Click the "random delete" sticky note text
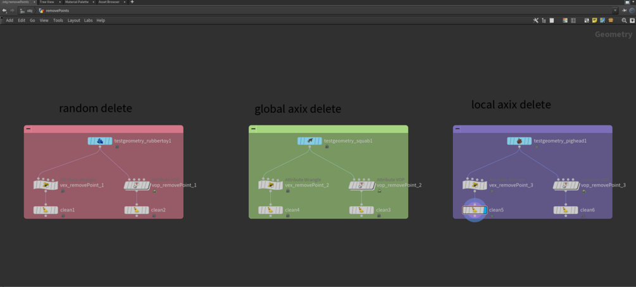This screenshot has height=287, width=636. click(96, 108)
